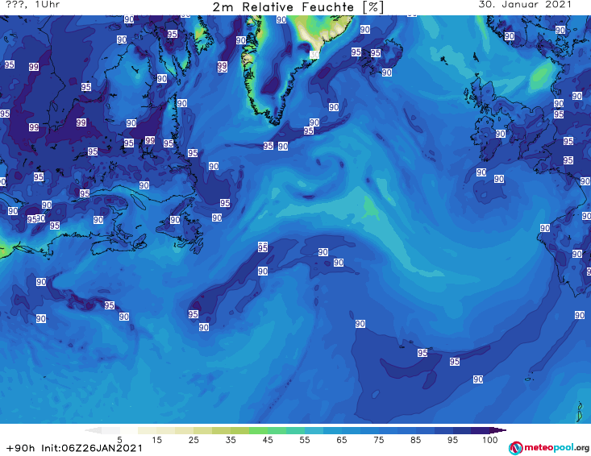Select the '2m Relative Feuchte [%]' title
591x456 pixels.
tap(298, 7)
